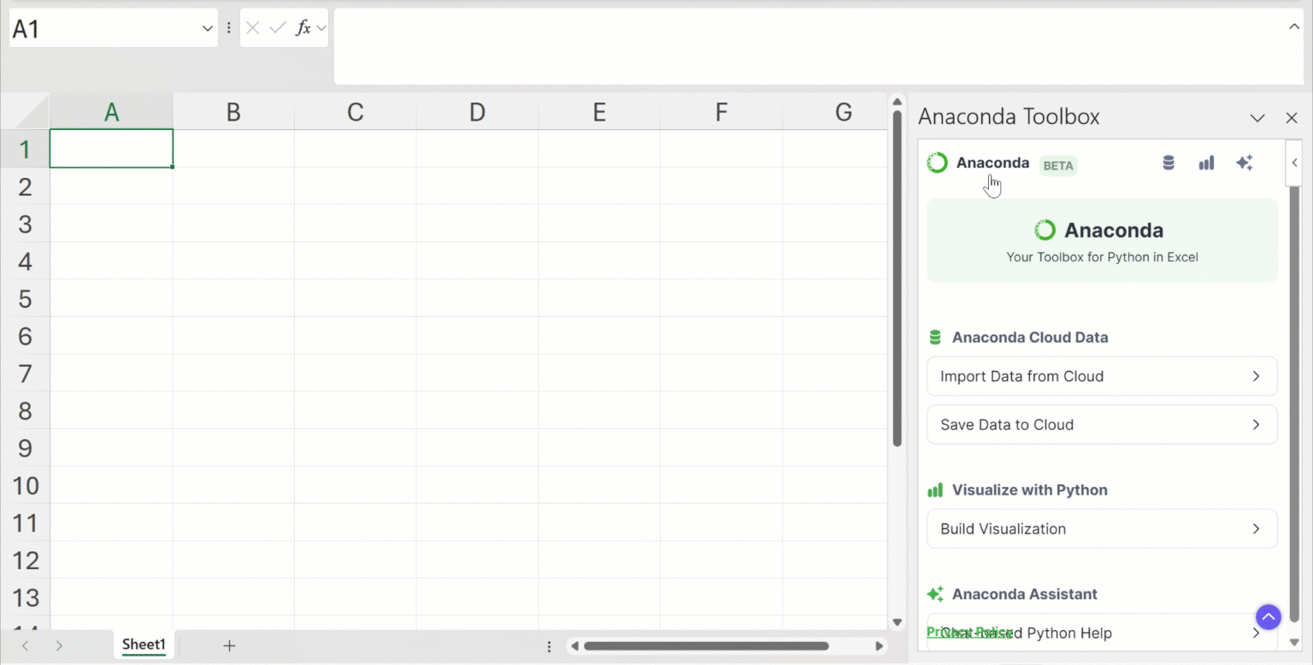Viewport: 1313px width, 665px height.
Task: Click the vertical scrollbar up arrow of the sheet
Action: pos(898,103)
